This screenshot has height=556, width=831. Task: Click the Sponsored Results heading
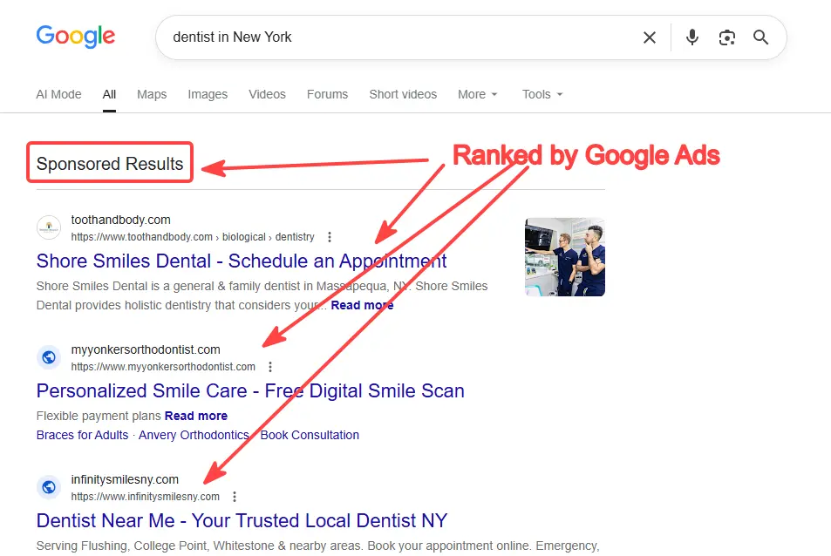pos(110,164)
